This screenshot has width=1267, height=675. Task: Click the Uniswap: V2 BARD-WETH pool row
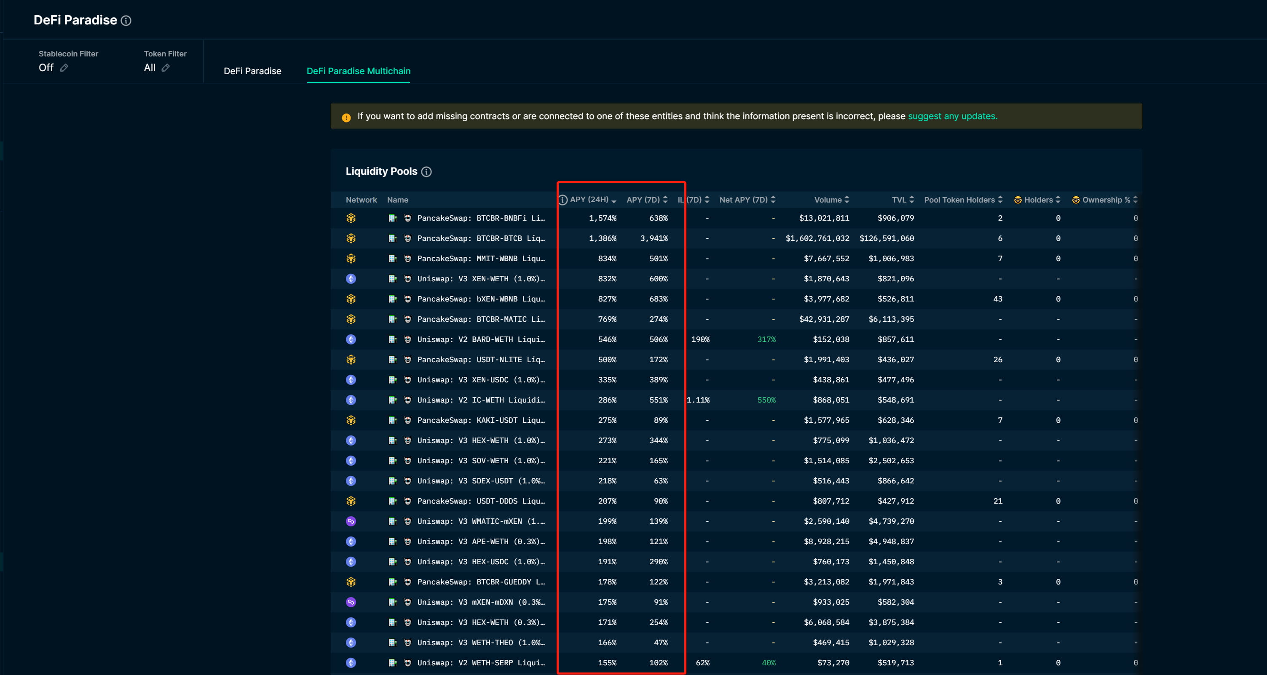coord(480,339)
